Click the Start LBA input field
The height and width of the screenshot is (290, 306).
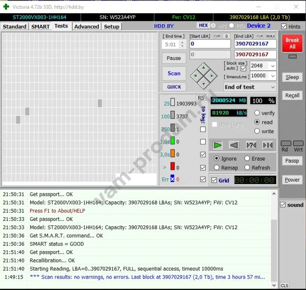[210, 43]
